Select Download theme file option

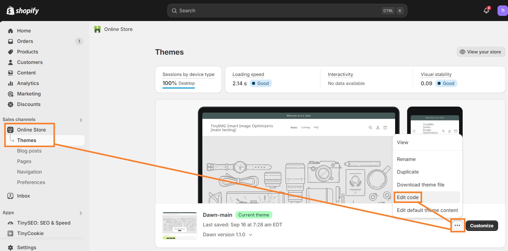pos(428,185)
